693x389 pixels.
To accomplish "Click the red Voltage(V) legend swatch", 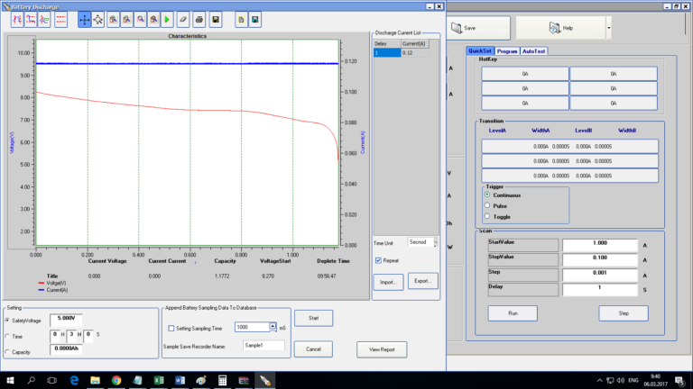I will 42,283.
